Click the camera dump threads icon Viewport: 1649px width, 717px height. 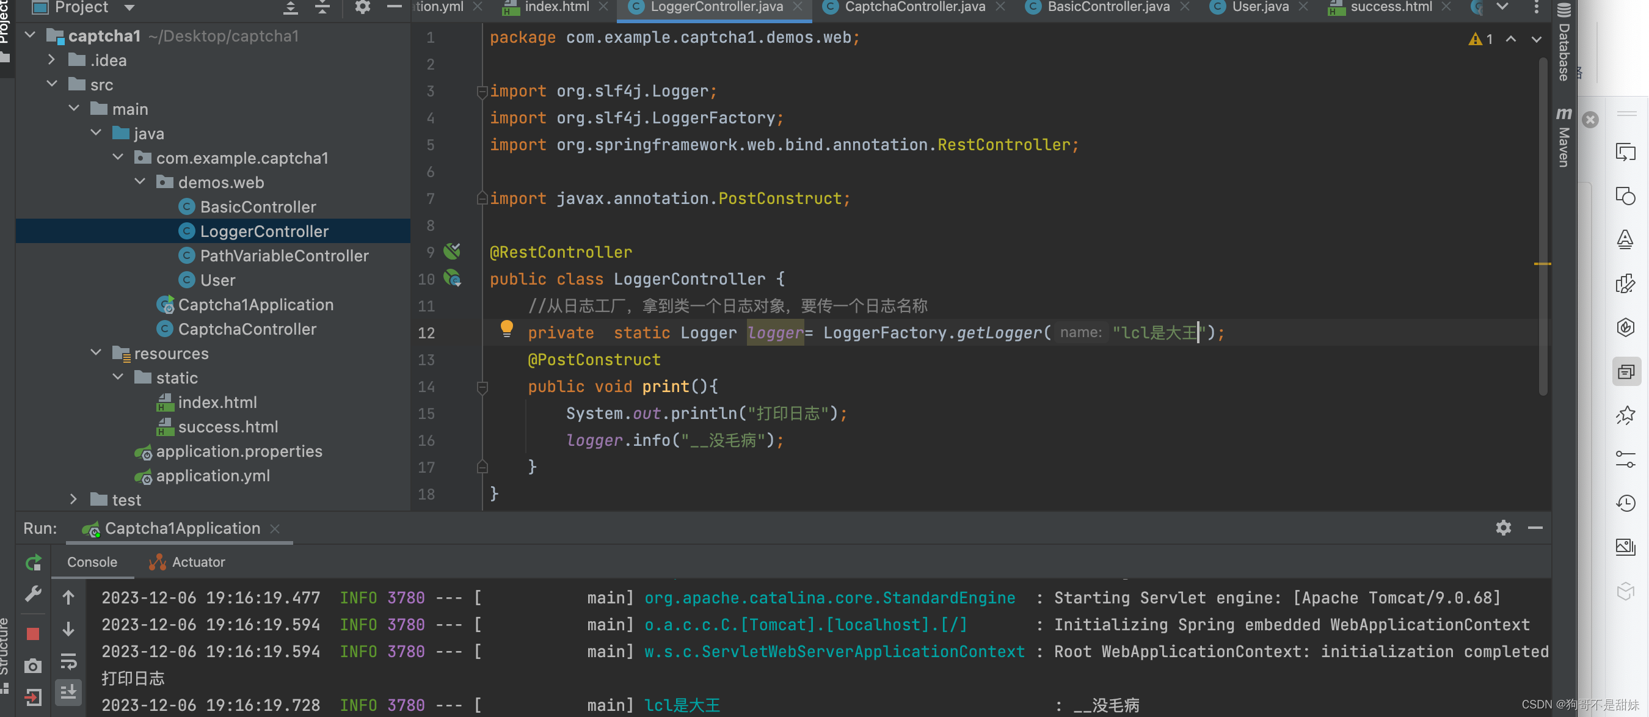tap(34, 666)
